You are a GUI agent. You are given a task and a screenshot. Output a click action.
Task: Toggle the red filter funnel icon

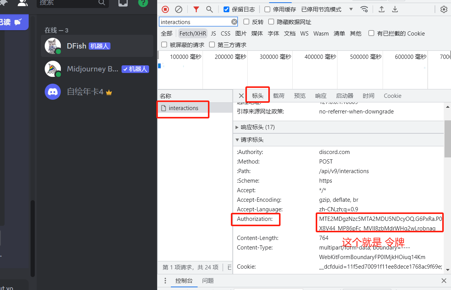196,10
